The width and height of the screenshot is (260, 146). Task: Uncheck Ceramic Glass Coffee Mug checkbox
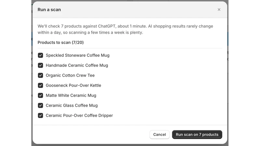[40, 105]
